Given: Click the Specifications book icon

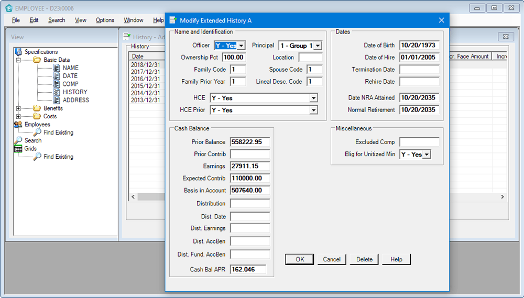Looking at the screenshot, I should click(x=18, y=52).
